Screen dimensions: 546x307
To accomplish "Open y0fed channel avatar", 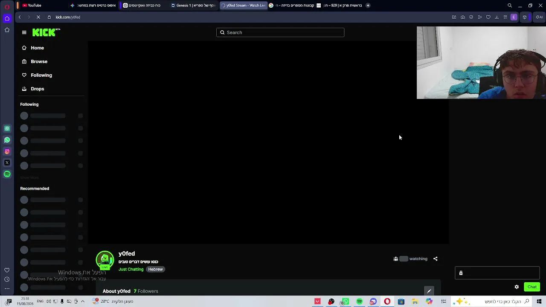I will coord(105,260).
